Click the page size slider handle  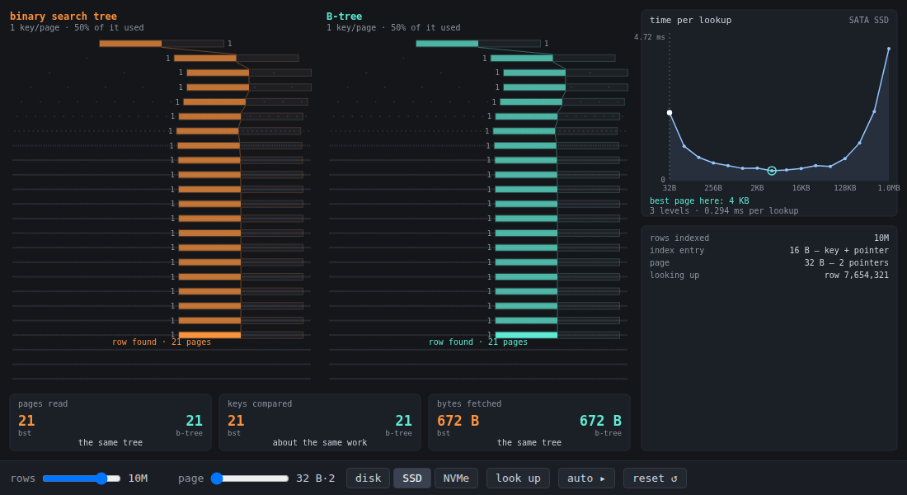(217, 478)
